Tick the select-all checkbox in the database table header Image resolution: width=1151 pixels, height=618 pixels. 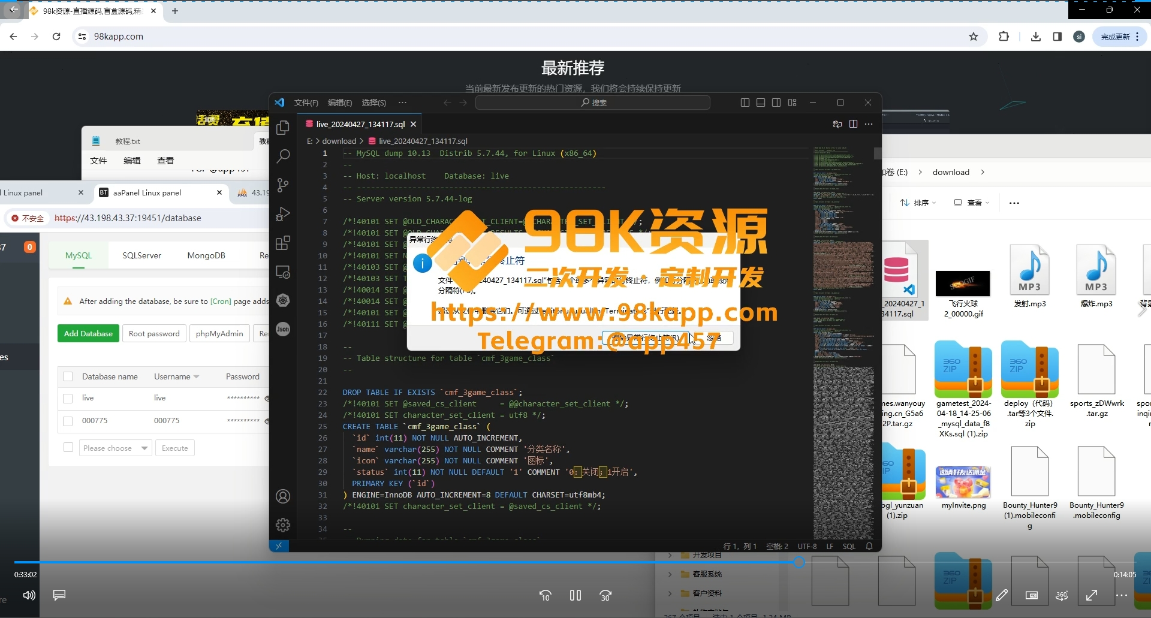(x=68, y=376)
